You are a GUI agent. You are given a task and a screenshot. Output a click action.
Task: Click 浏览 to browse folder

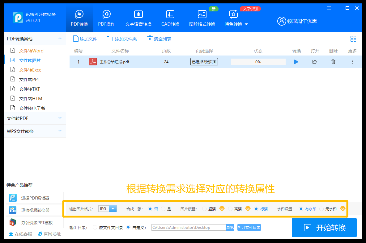230,227
